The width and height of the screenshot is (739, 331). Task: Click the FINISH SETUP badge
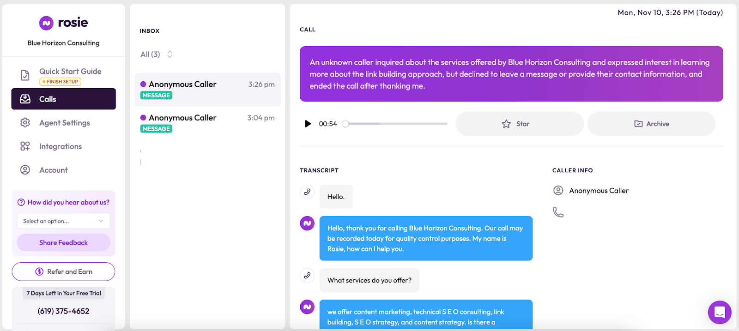[x=60, y=82]
